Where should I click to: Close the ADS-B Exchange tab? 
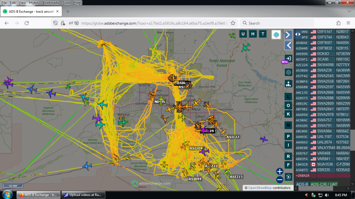(x=58, y=11)
